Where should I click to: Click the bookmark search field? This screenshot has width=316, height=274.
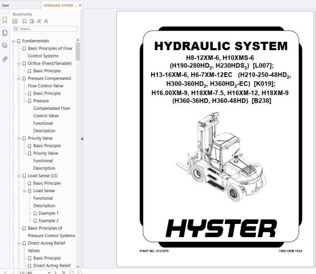coord(45,29)
